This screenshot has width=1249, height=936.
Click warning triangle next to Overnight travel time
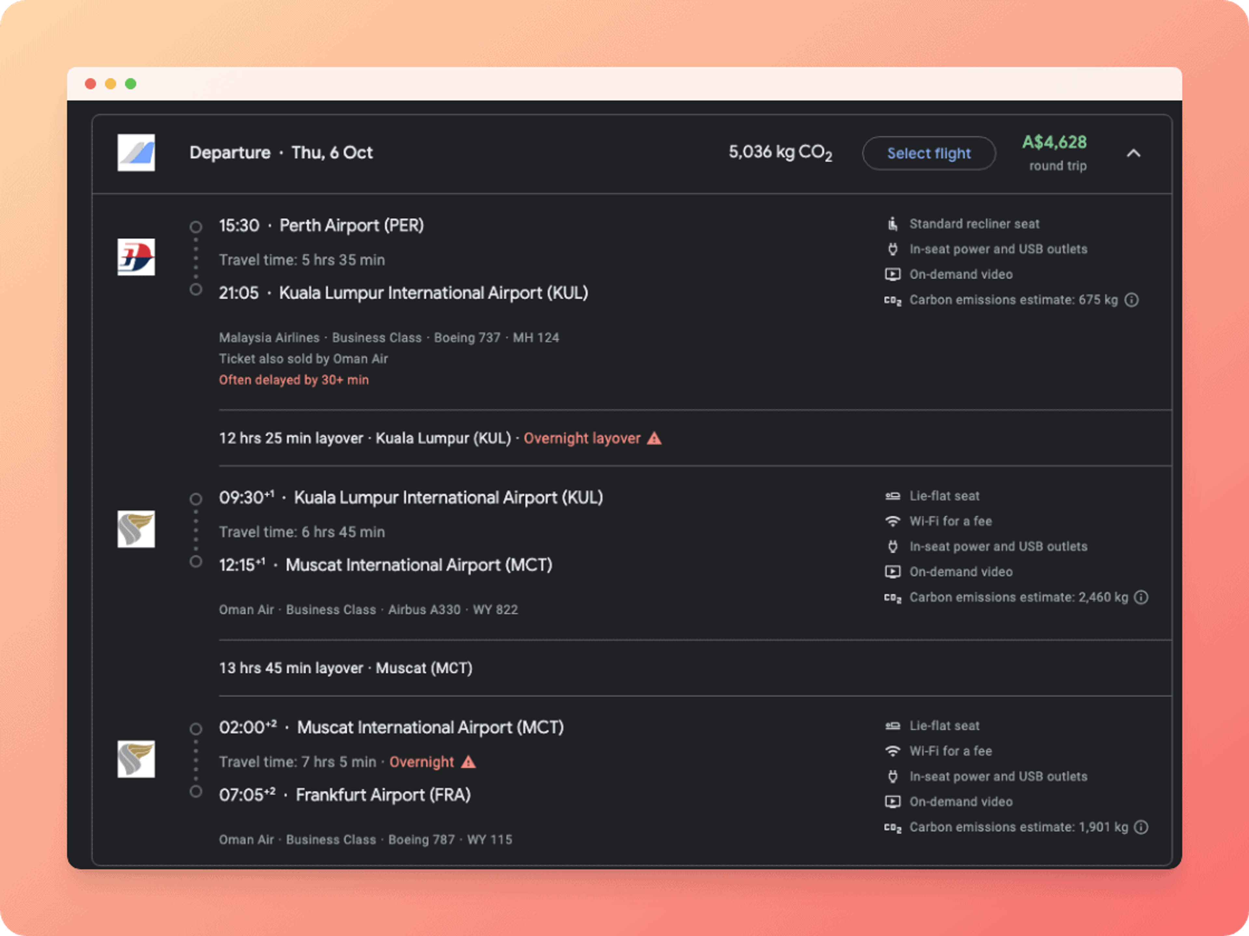pos(468,762)
